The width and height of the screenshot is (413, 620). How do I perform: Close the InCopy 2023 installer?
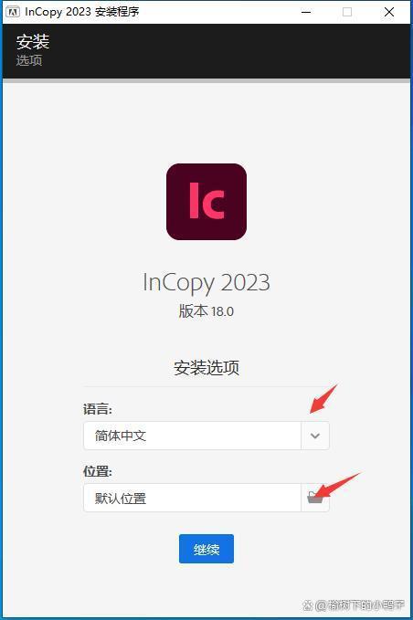389,12
